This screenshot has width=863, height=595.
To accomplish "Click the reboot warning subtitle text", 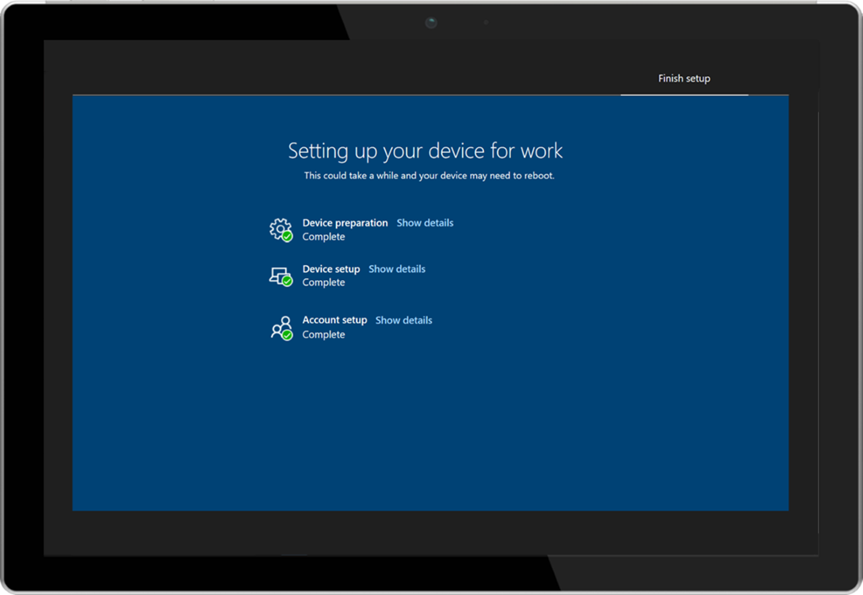I will pos(429,175).
